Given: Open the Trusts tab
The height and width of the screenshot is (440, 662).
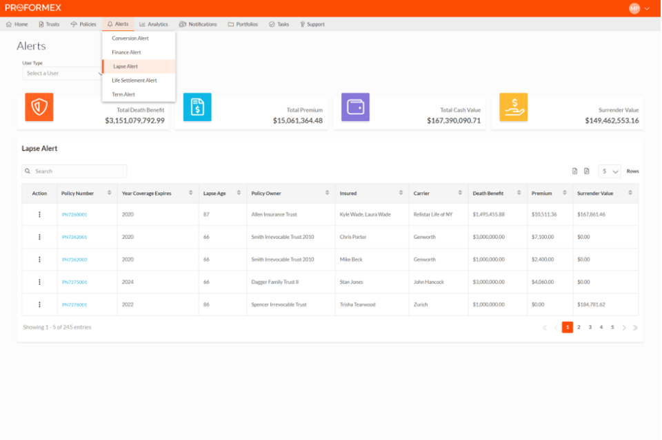Looking at the screenshot, I should click(x=49, y=25).
